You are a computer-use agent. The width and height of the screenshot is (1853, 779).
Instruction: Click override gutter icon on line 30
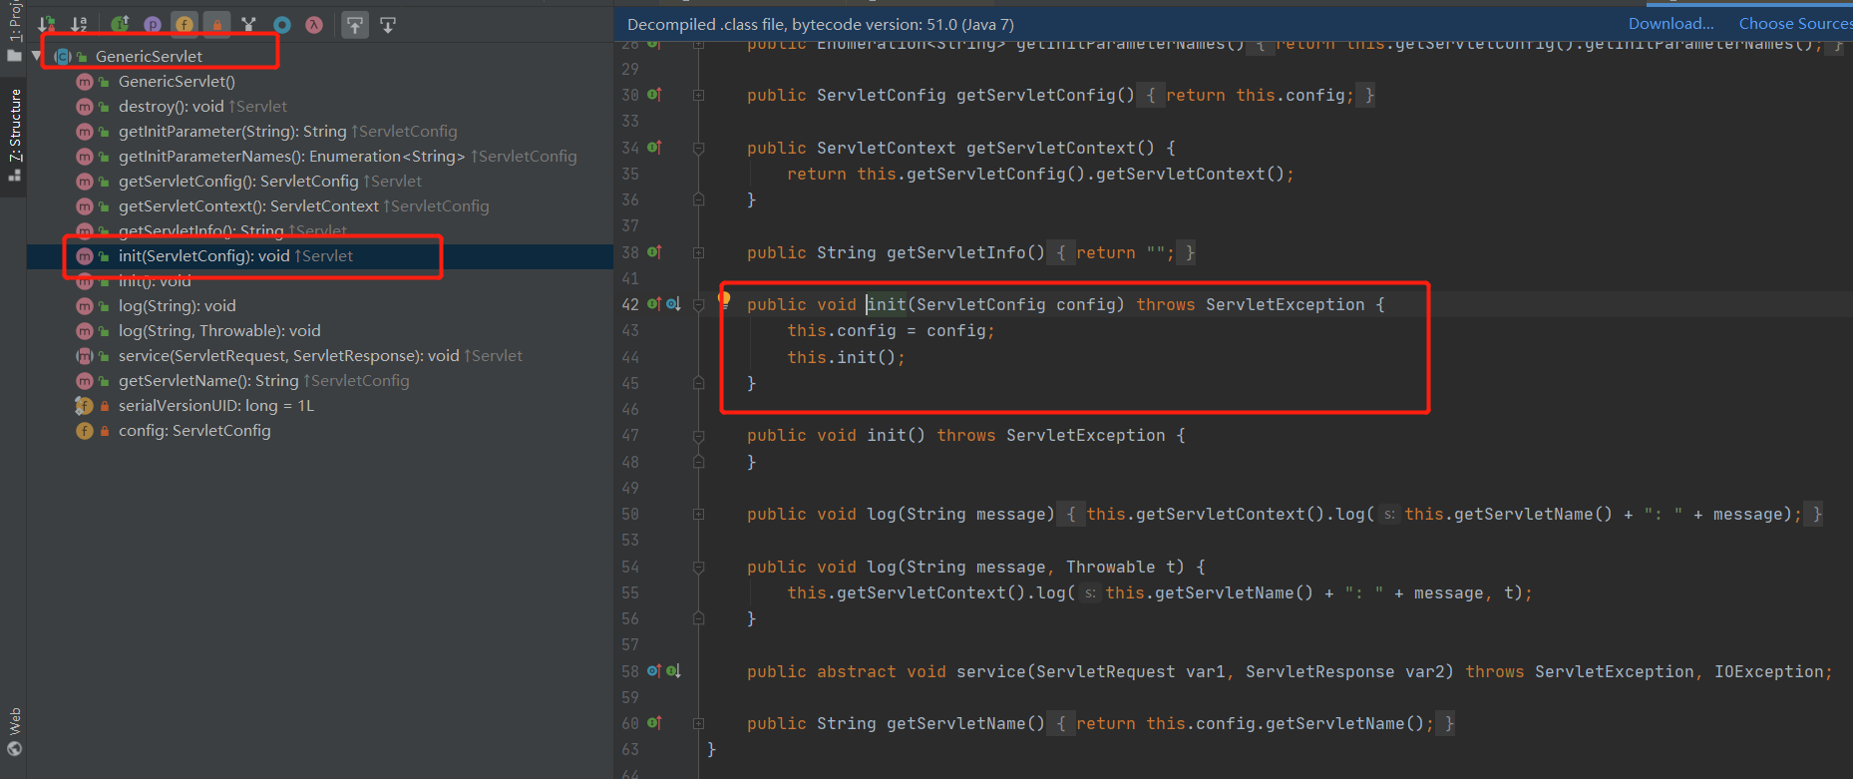pos(654,95)
